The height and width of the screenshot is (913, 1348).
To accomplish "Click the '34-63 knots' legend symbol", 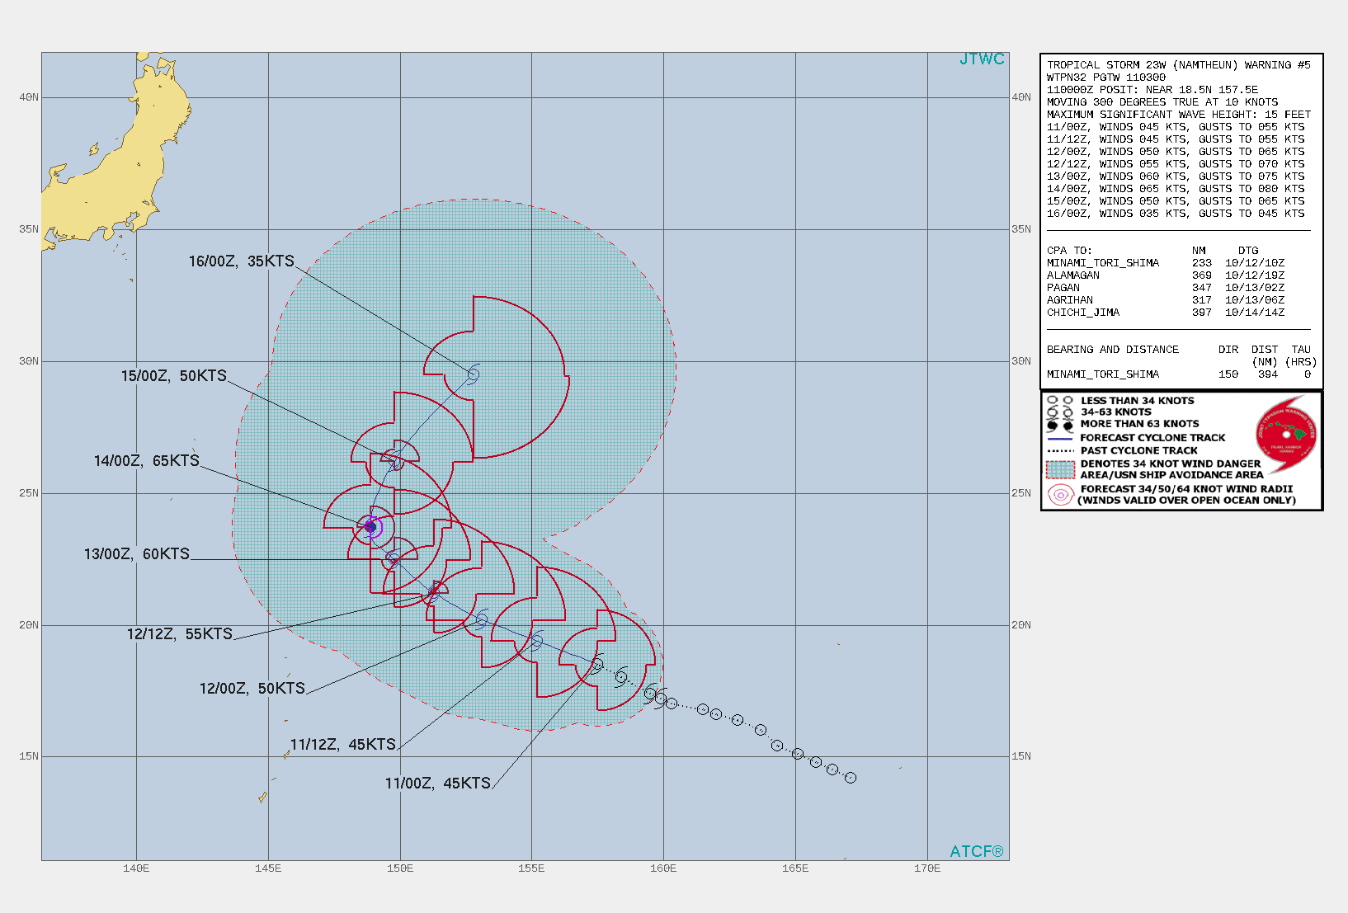I will [x=1060, y=412].
